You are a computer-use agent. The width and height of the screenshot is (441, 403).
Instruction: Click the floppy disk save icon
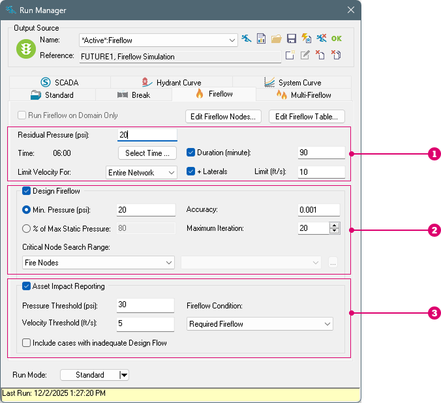292,38
